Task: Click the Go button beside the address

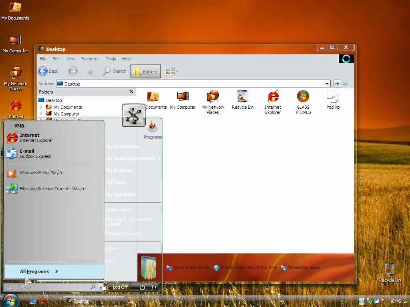Action: 341,84
